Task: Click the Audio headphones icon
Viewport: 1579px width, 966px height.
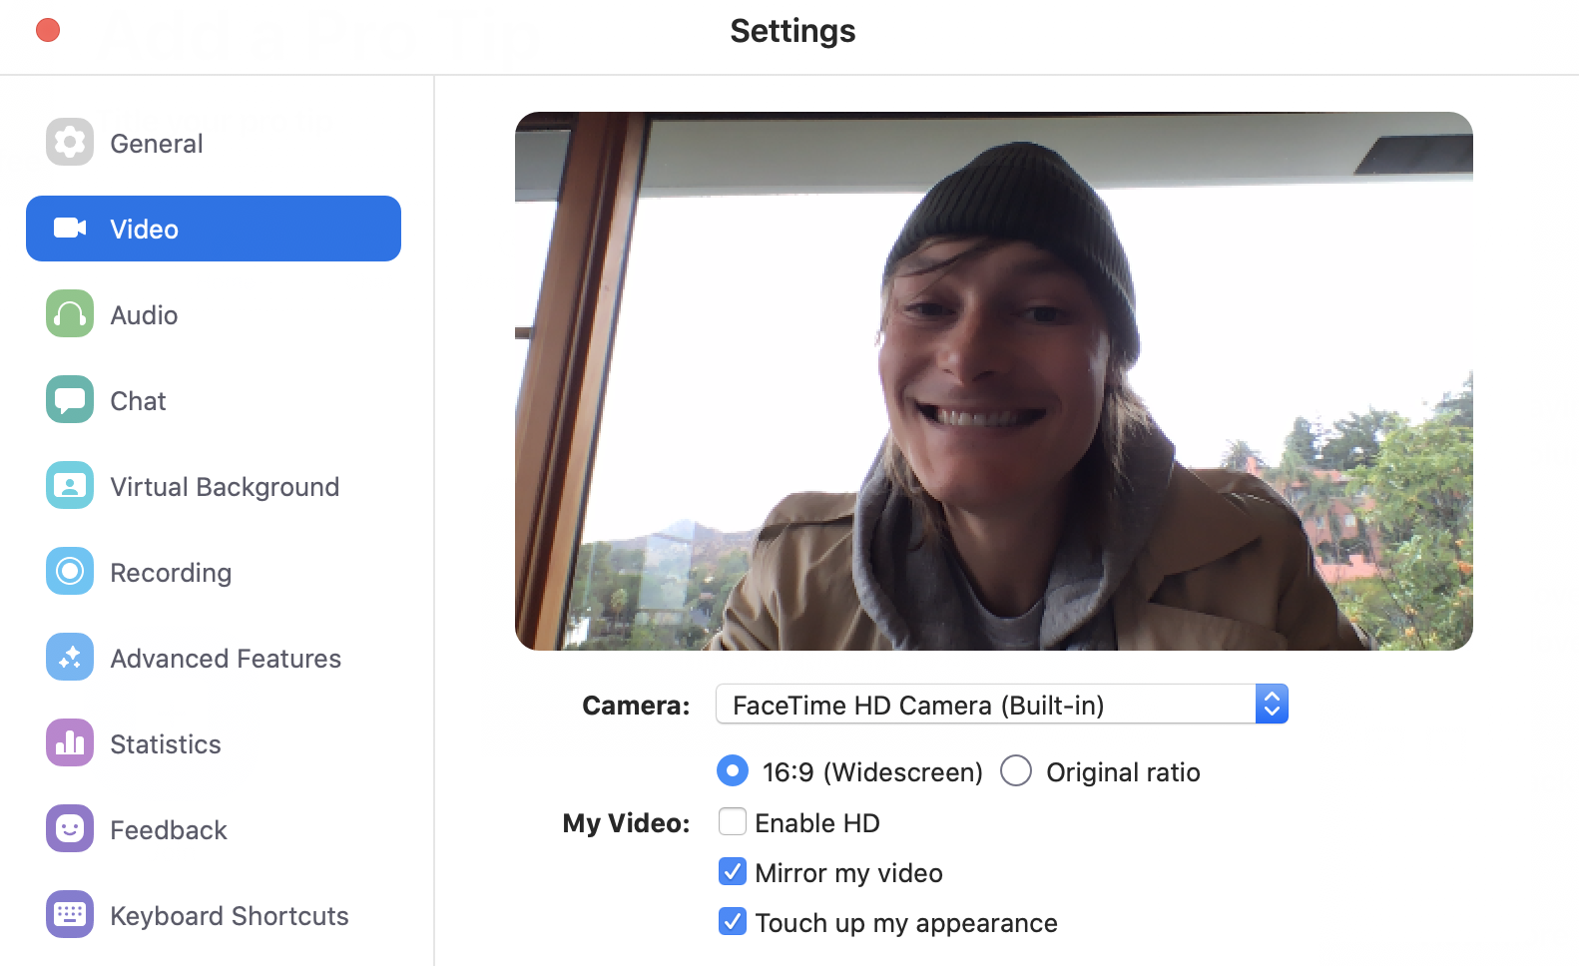Action: point(70,314)
